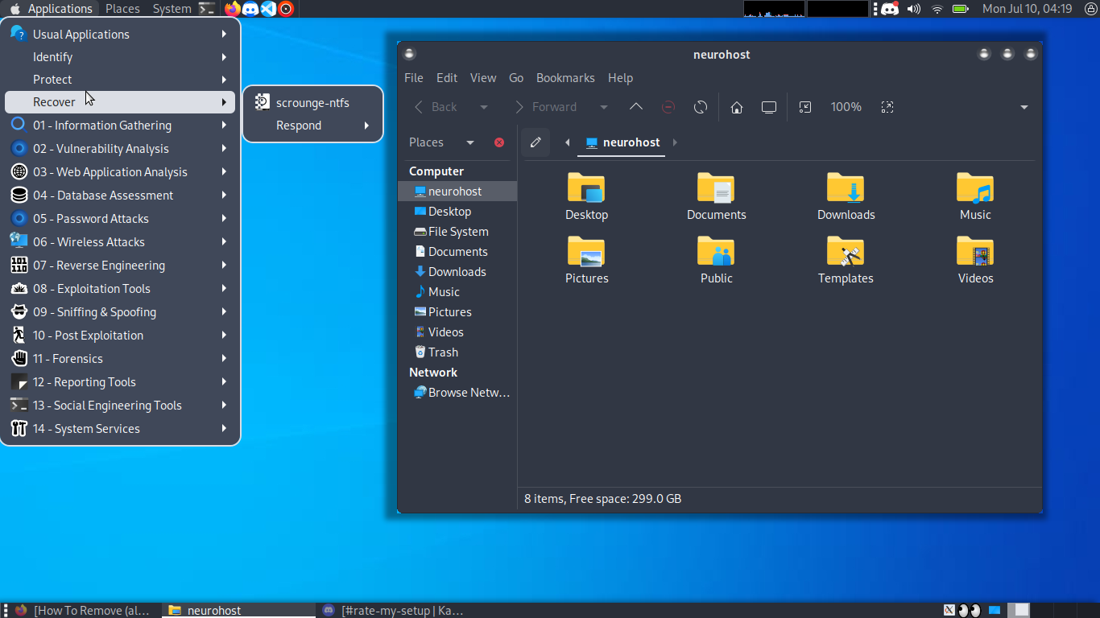Image resolution: width=1100 pixels, height=618 pixels.
Task: Click the Computer icon in the toolbar
Action: [769, 107]
